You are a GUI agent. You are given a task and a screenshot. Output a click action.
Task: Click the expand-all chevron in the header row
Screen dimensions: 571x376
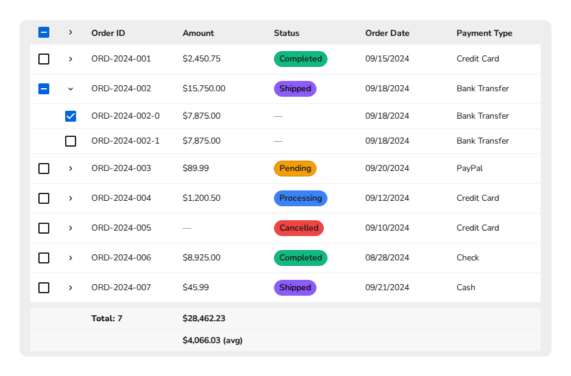pyautogui.click(x=71, y=32)
